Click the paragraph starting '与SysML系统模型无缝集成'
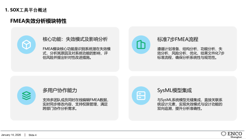246x139 pixels. coord(190,104)
